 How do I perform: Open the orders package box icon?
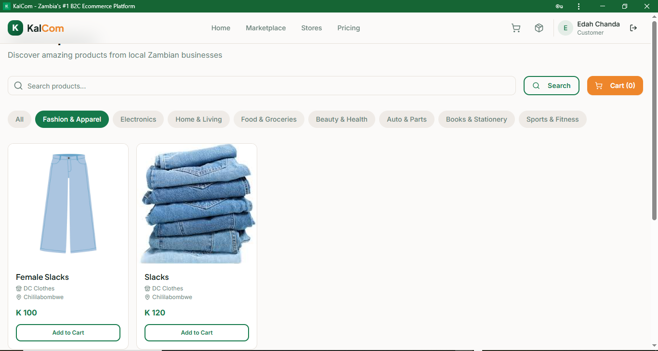(x=539, y=28)
